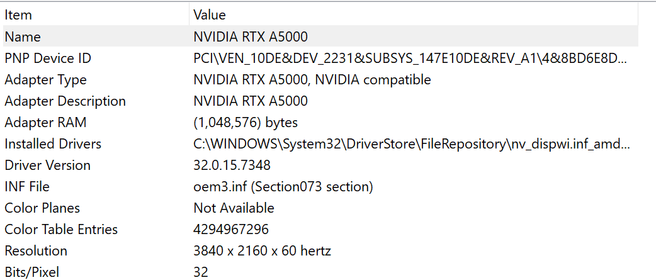Select the Adapter Type item
Screen dimensions: 656x280
coord(45,80)
